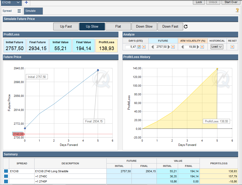Toggle the +1 2740C leg checkbox

pyautogui.click(x=6, y=176)
